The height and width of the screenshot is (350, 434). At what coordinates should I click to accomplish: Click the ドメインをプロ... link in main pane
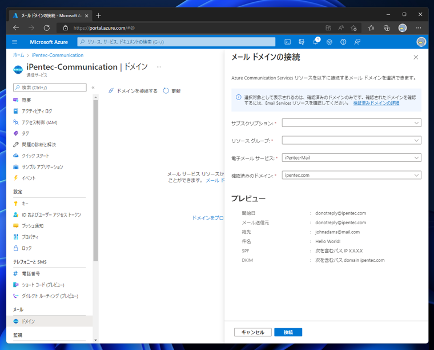pos(208,218)
